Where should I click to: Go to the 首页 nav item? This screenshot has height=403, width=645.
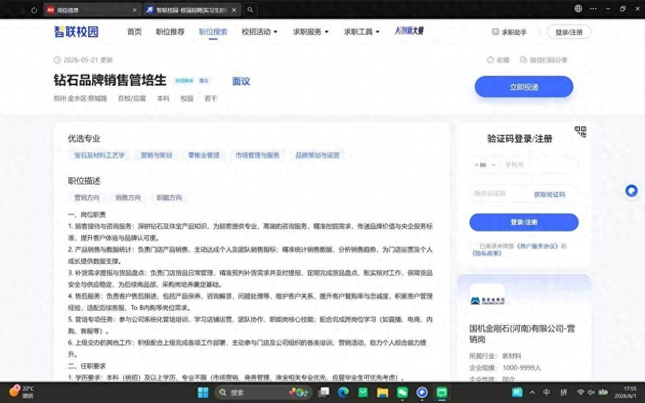click(x=134, y=32)
